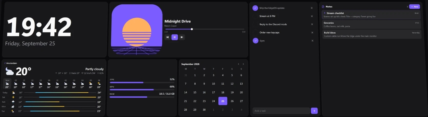The width and height of the screenshot is (428, 117).
Task: Click the September 2026 calendar heading
Action: 190,64
